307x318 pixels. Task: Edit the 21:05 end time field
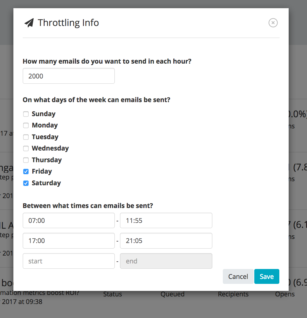[x=166, y=241]
